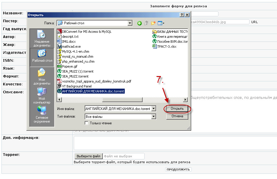Image resolution: width=277 pixels, height=179 pixels.
Task: Click the dialog Help question mark button
Action: [x=182, y=15]
